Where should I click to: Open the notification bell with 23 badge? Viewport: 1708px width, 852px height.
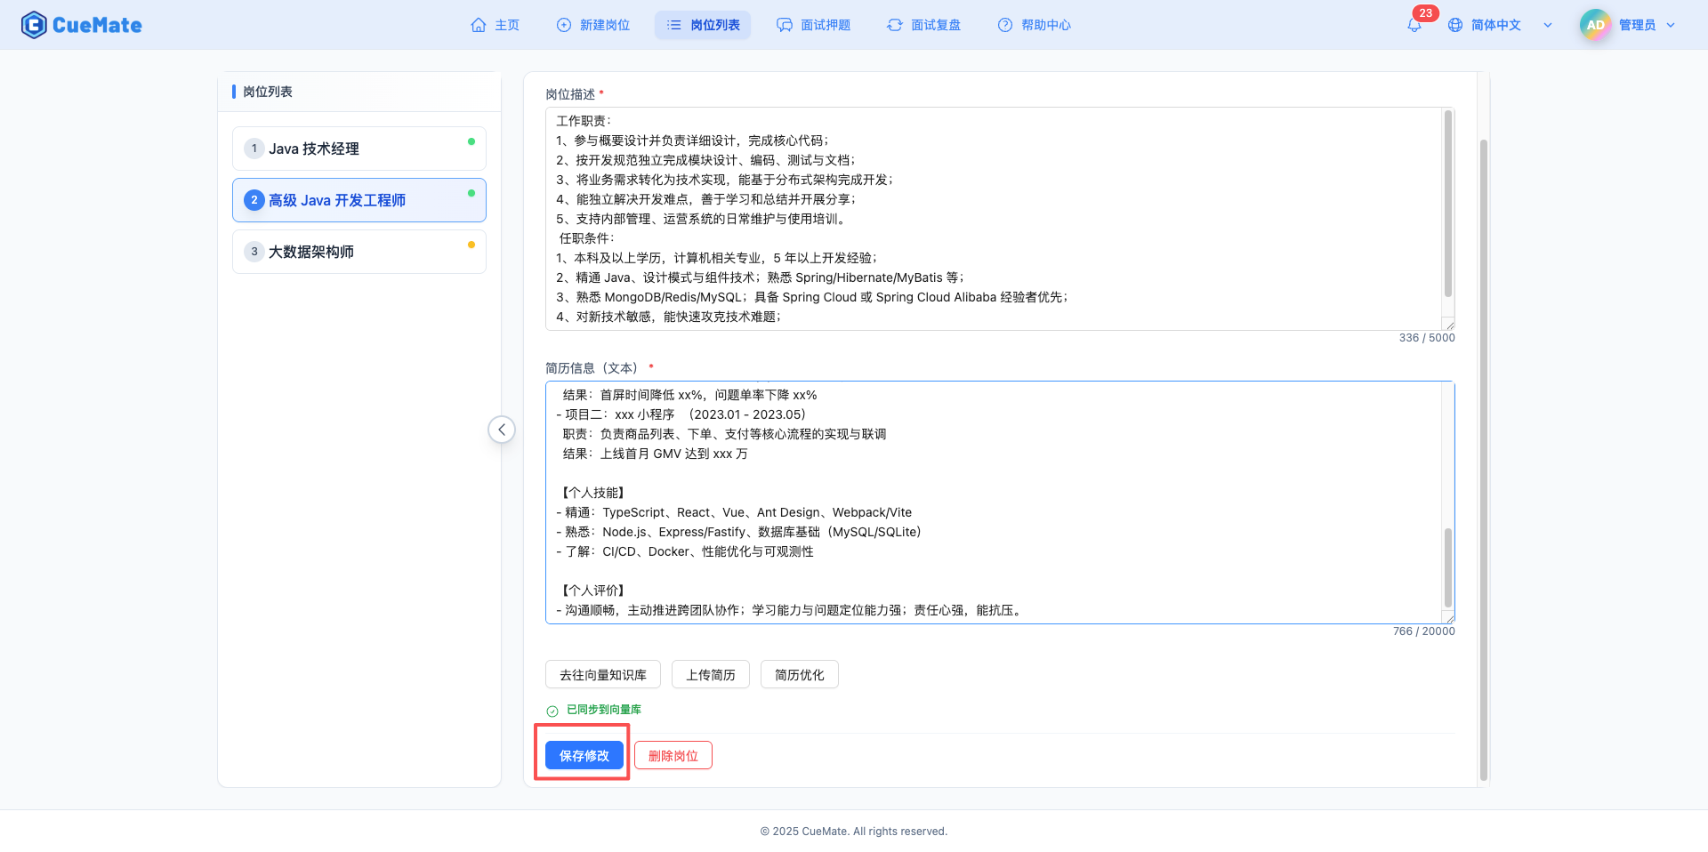(1414, 26)
